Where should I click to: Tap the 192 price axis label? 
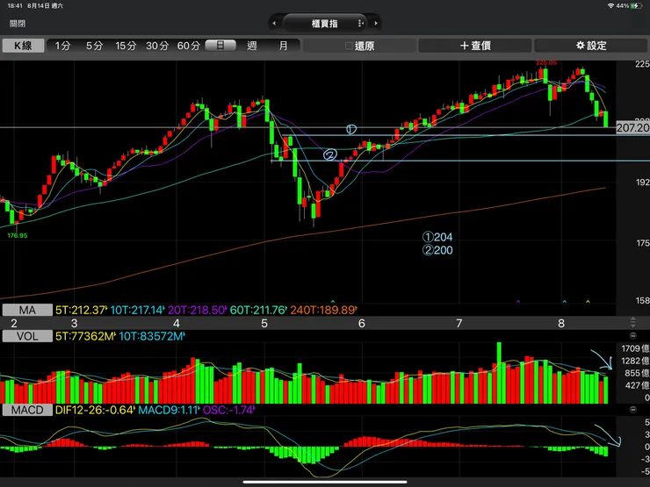(x=643, y=183)
